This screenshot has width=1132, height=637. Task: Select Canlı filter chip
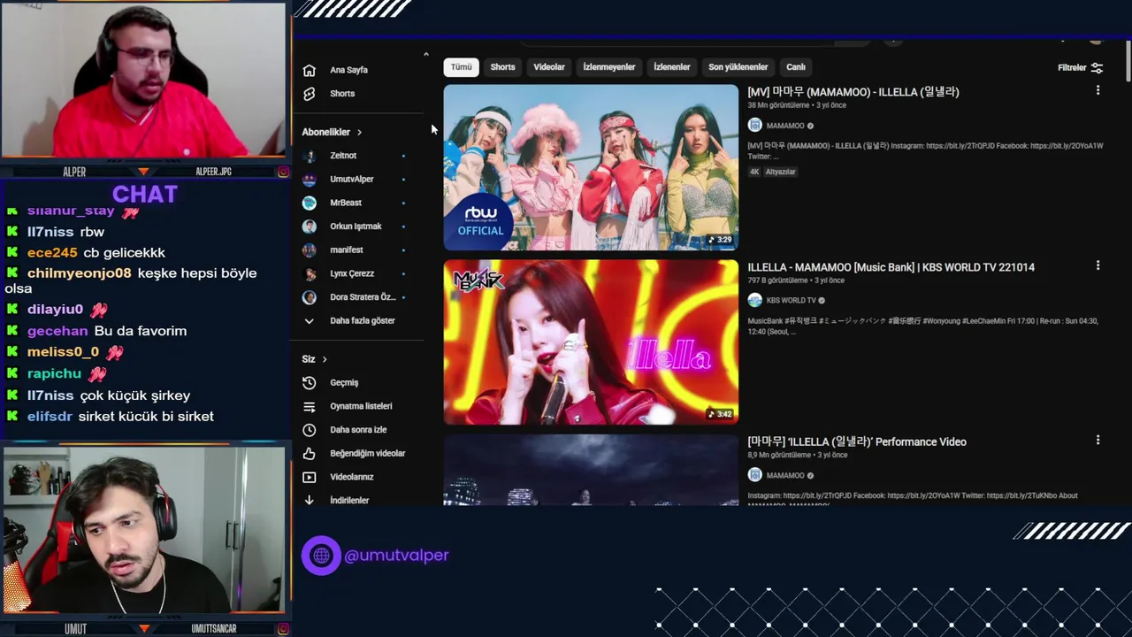(796, 67)
